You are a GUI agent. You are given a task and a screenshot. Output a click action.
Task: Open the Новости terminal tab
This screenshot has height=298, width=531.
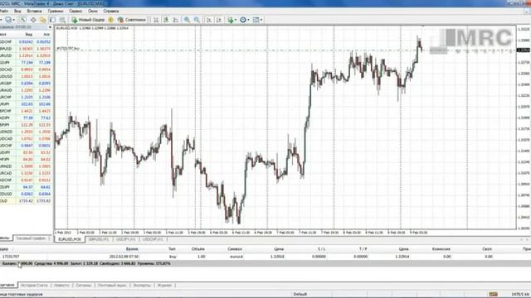[61, 285]
